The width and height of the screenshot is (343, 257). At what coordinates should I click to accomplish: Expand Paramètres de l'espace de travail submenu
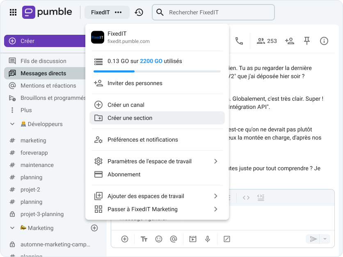pyautogui.click(x=215, y=161)
